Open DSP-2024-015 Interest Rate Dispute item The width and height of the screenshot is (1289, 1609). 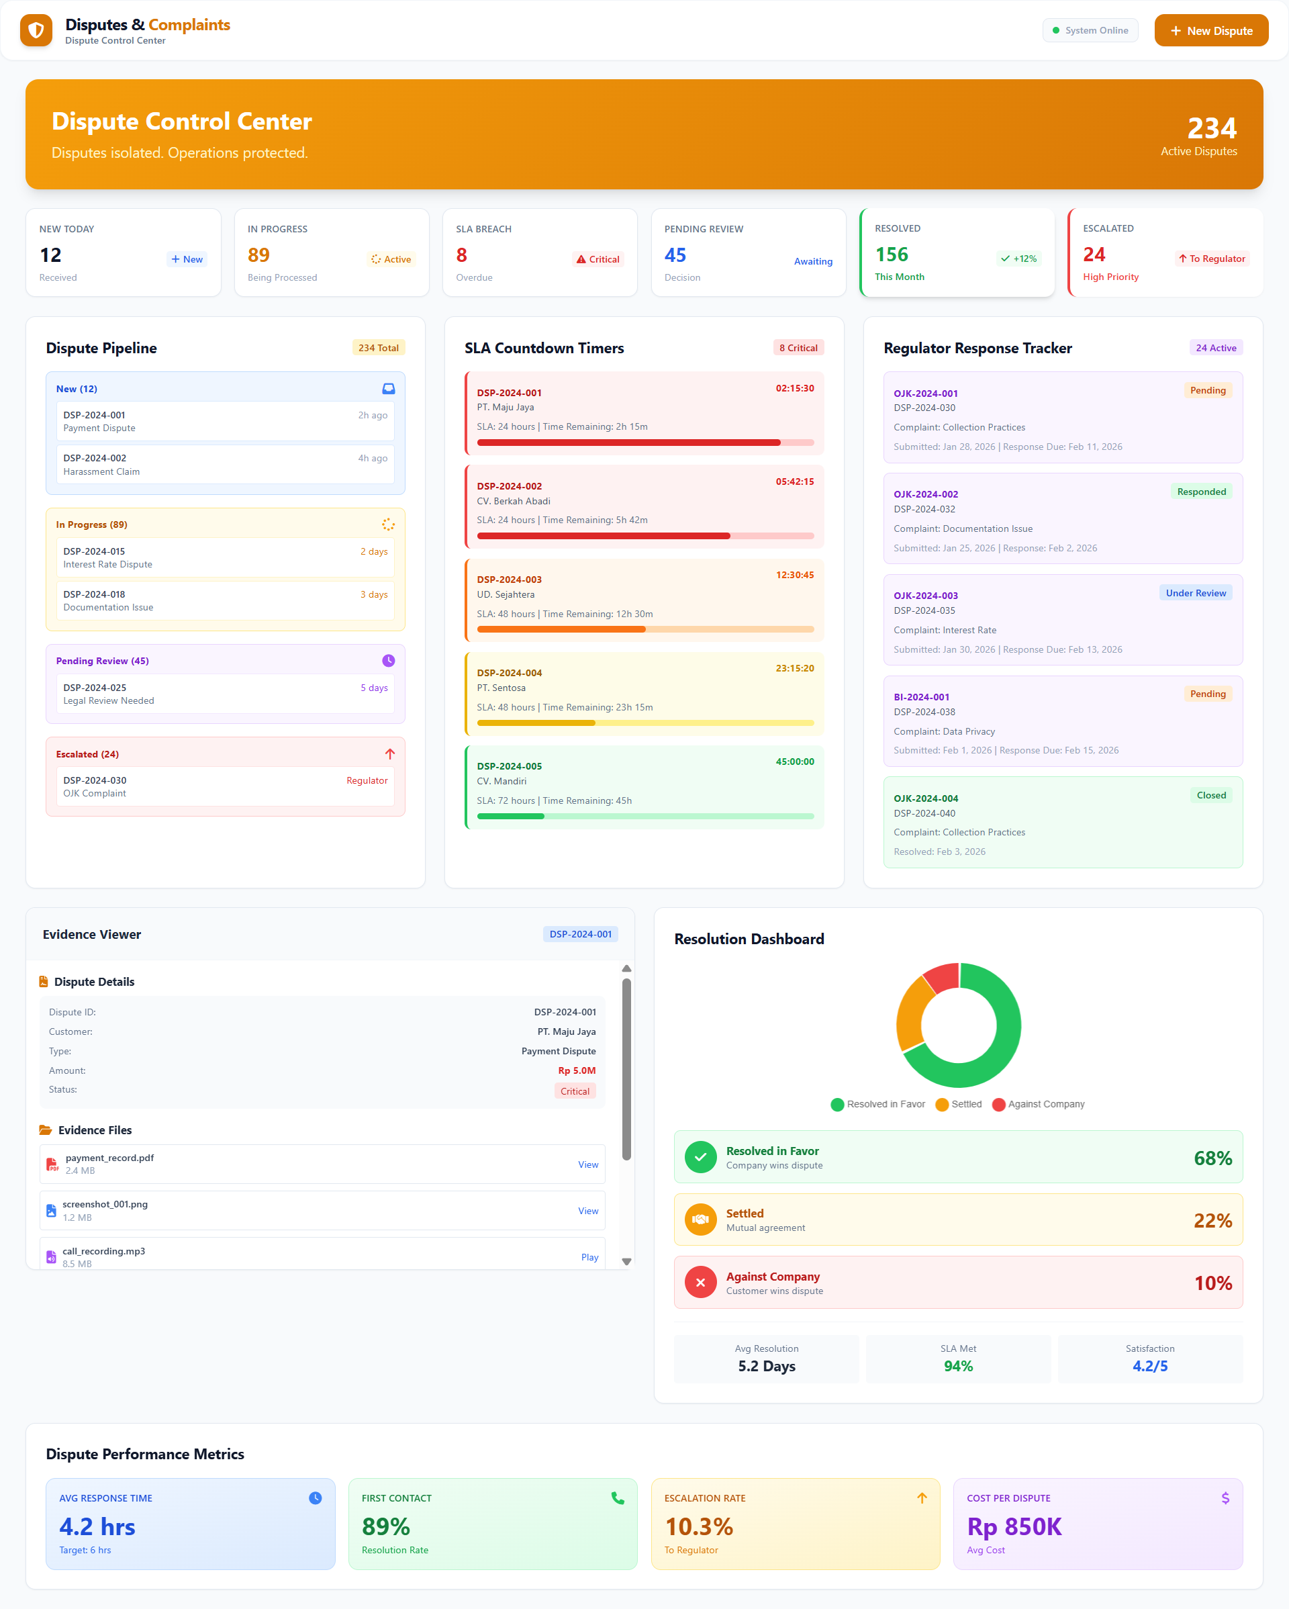click(226, 557)
